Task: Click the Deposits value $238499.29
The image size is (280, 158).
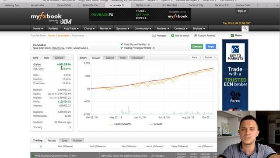Action: point(64,112)
